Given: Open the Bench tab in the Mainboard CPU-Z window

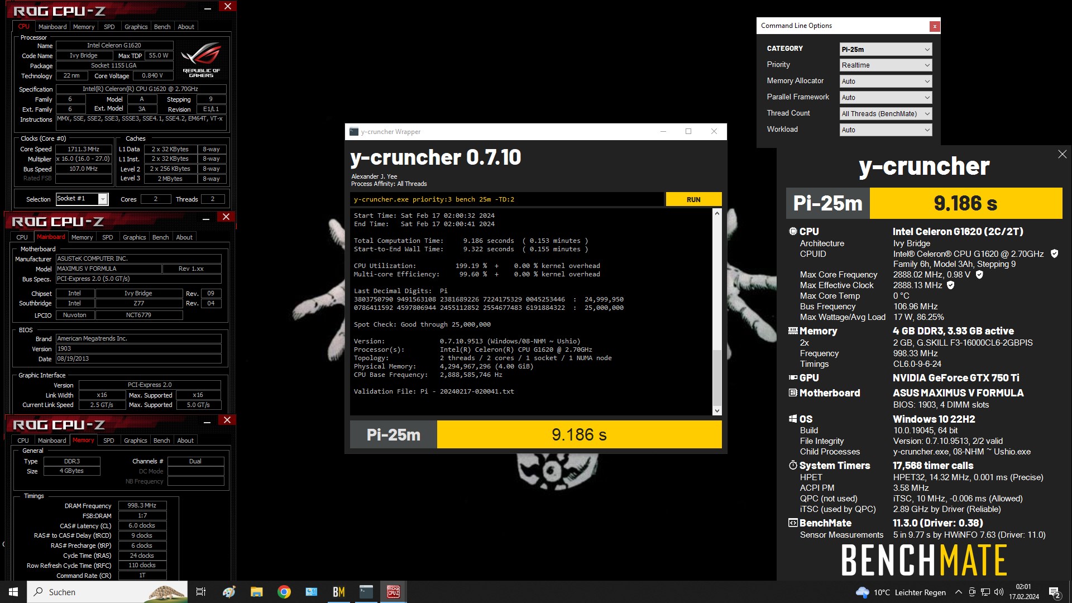Looking at the screenshot, I should (x=161, y=237).
